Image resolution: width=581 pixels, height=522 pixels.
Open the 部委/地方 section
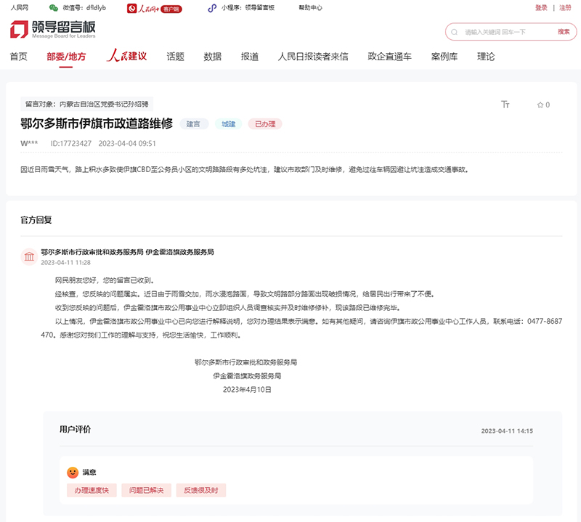click(x=66, y=57)
